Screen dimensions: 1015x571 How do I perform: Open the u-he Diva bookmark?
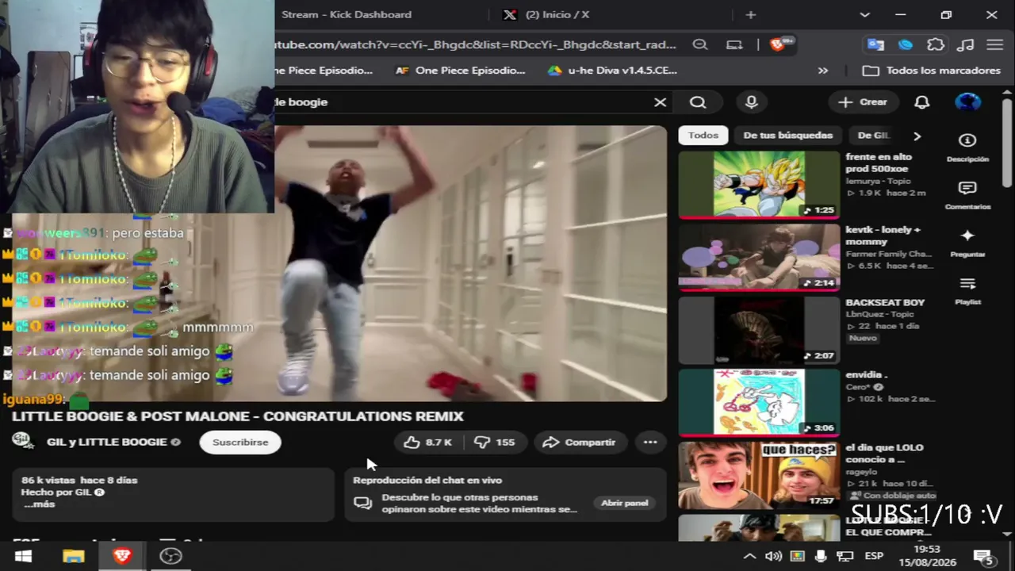(x=613, y=71)
